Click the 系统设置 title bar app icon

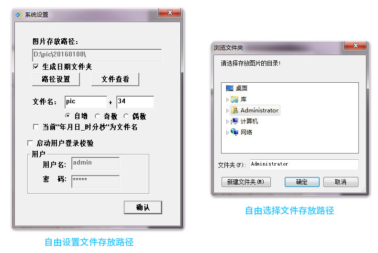pyautogui.click(x=19, y=15)
